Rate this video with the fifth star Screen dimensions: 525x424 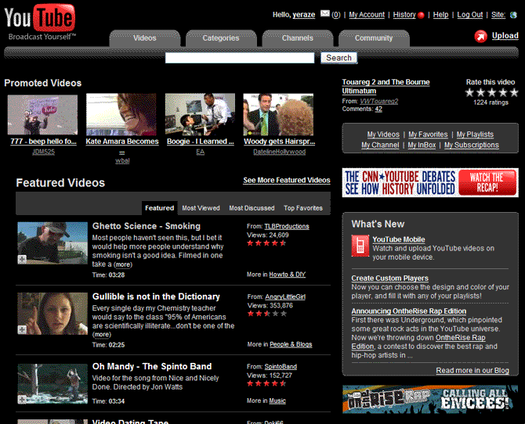click(x=514, y=92)
